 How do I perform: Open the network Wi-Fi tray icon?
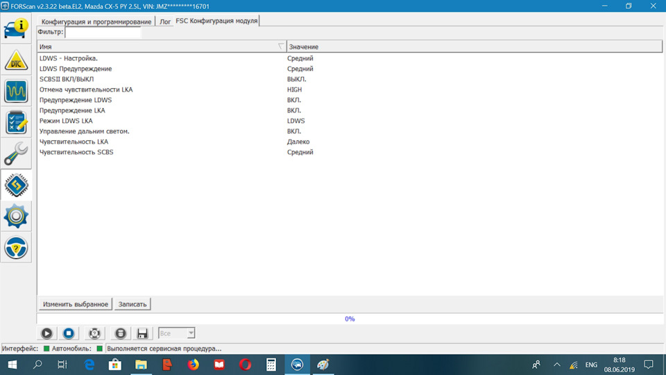(574, 365)
